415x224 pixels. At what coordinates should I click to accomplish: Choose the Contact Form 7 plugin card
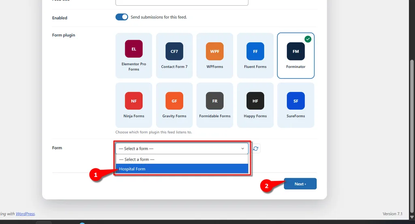pos(174,56)
